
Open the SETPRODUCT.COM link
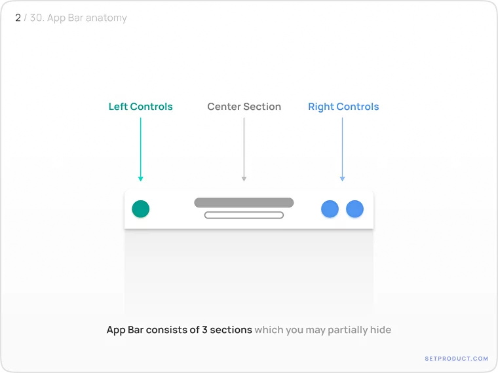click(x=456, y=359)
